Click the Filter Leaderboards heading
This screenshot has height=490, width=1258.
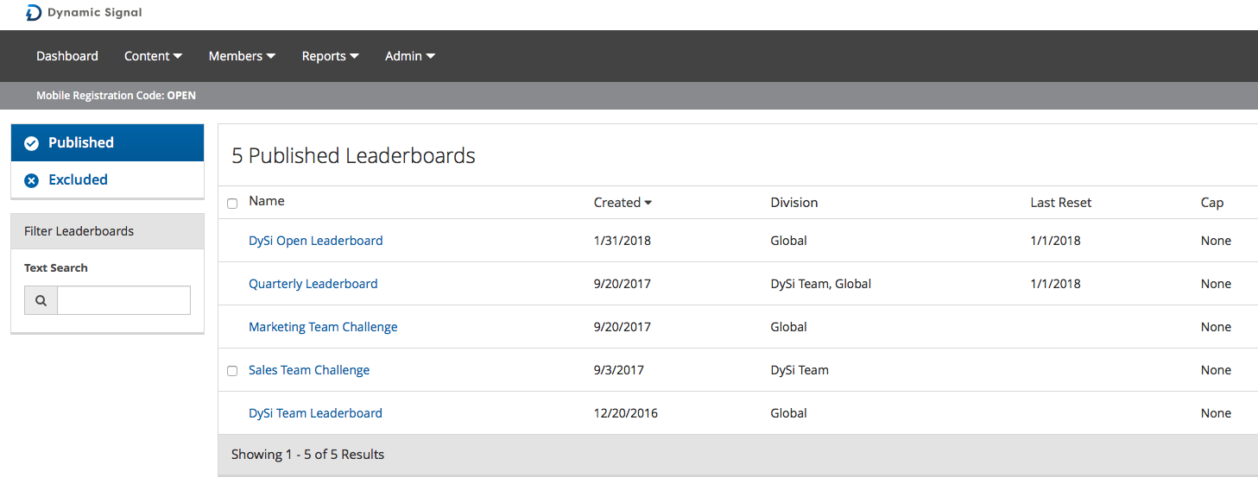tap(79, 231)
